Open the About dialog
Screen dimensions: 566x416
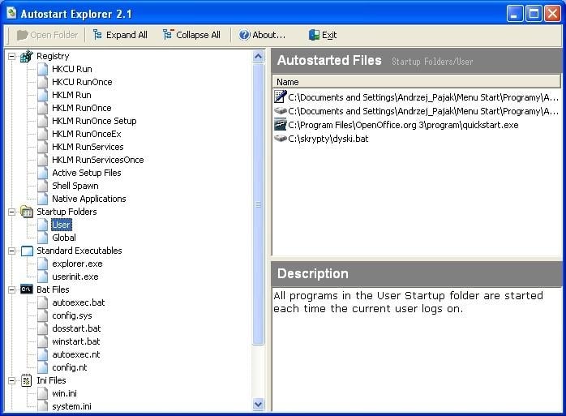pos(262,35)
